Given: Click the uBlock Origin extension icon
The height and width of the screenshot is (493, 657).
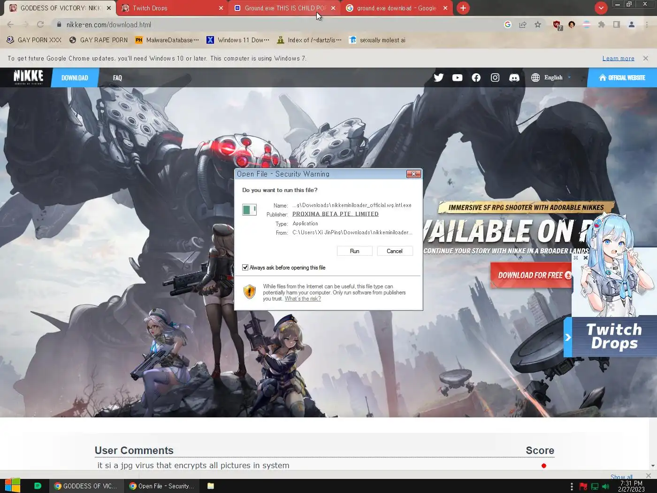Looking at the screenshot, I should 557,25.
